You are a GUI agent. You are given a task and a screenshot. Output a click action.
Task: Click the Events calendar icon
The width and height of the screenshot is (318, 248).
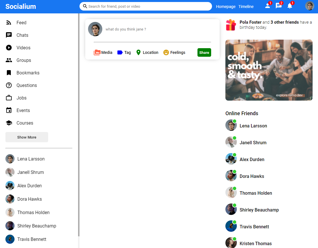(x=9, y=110)
